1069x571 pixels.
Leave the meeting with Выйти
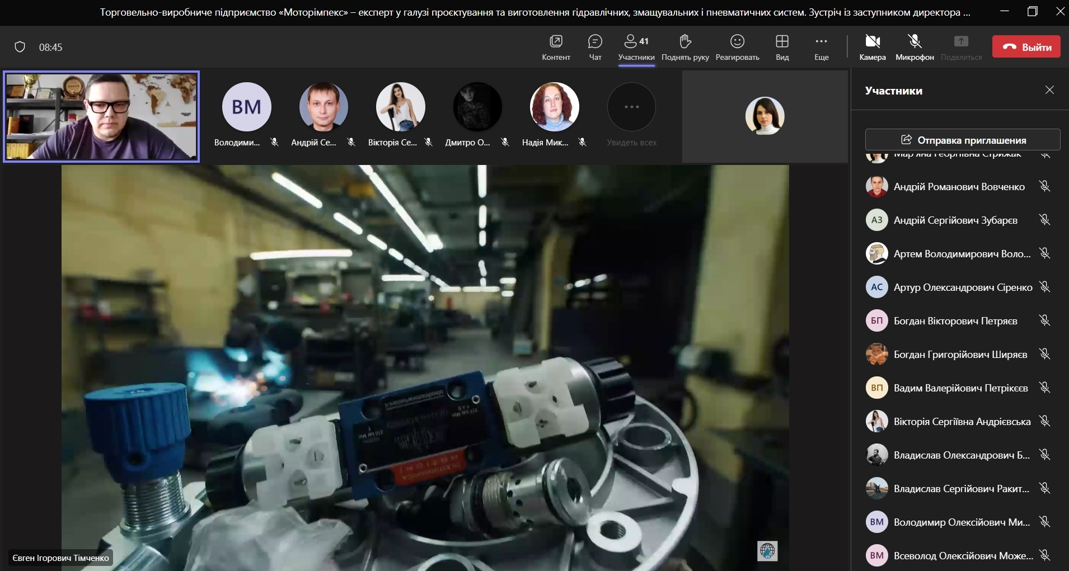(x=1026, y=47)
